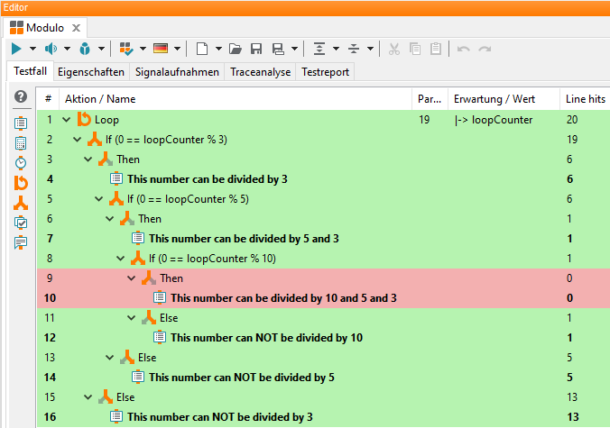610x428 pixels.
Task: Collapse the Then row in line 6
Action: 110,219
